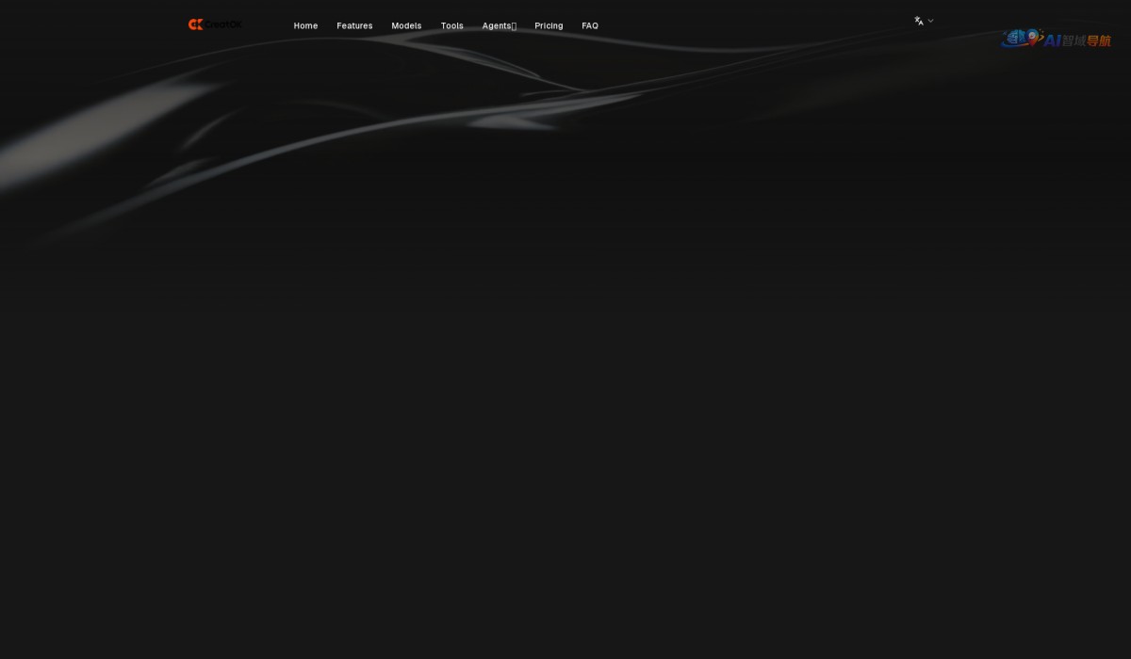Screen dimensions: 1131x659
Task: Click the blue 'AI' text in watermark
Action: point(1053,40)
